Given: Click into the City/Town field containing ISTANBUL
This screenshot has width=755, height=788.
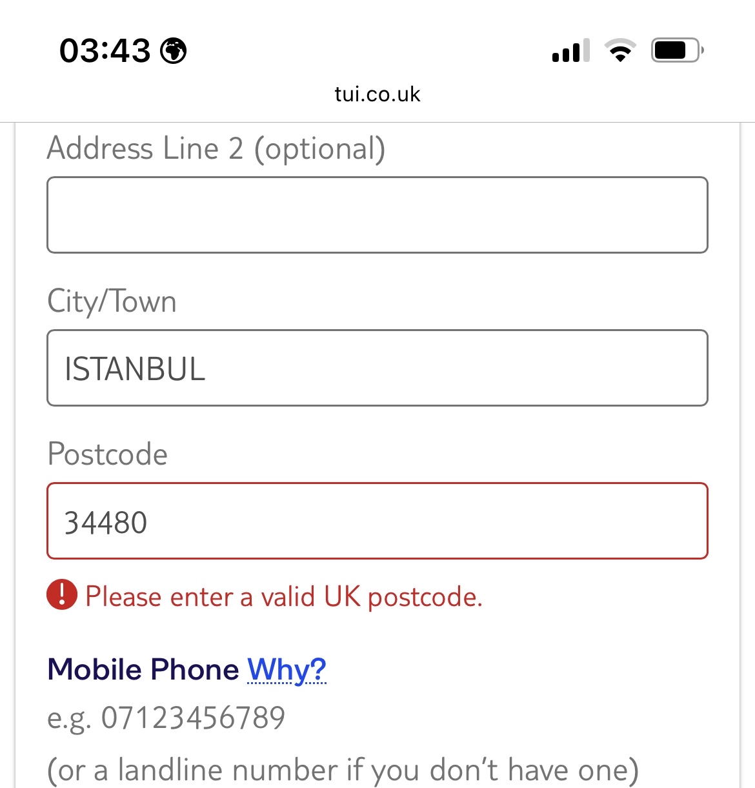Looking at the screenshot, I should point(377,368).
